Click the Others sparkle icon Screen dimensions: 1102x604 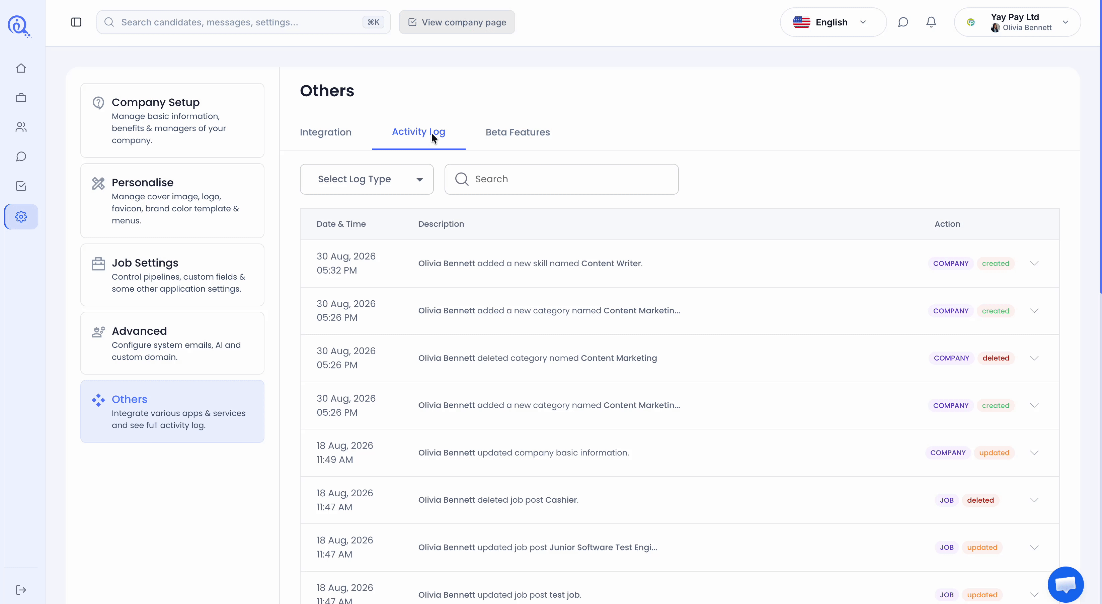point(98,400)
